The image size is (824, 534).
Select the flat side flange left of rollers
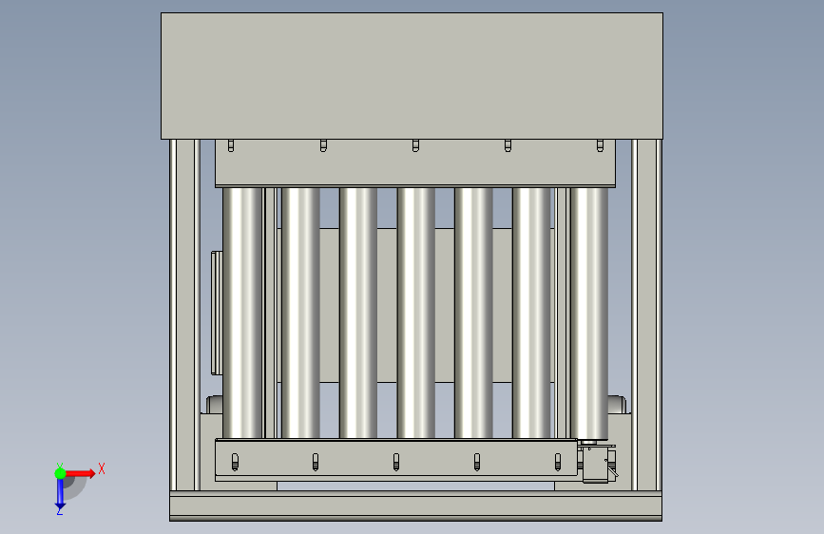point(217,314)
